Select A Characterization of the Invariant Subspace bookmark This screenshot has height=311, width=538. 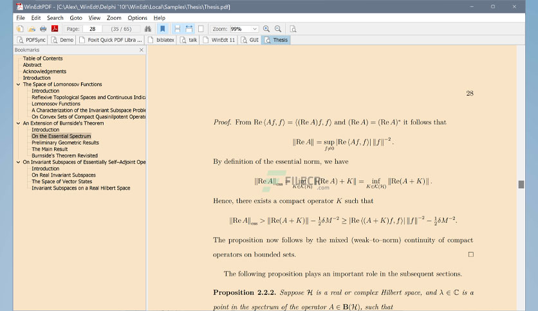88,111
